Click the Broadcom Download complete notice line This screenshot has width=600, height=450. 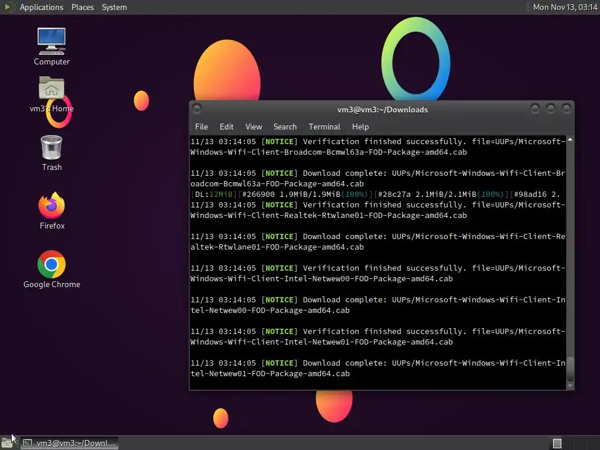click(x=378, y=178)
